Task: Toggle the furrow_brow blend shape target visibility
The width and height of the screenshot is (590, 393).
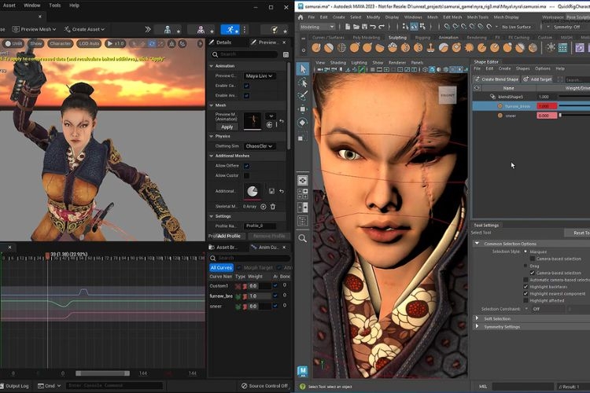Action: [x=500, y=106]
